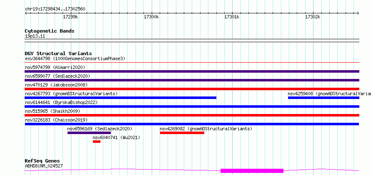
Task: Open the nsv3226183 (Chaisson2019) label
Action: (x=56, y=120)
